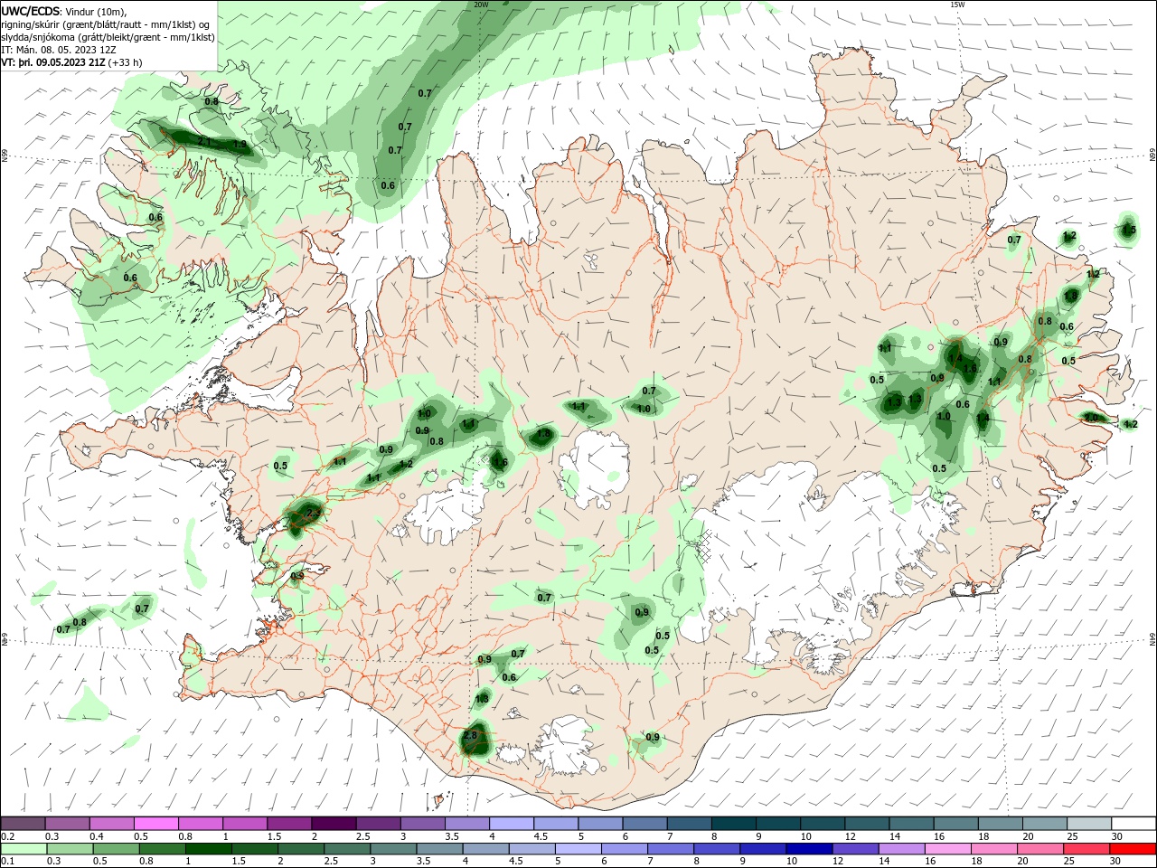Image resolution: width=1157 pixels, height=868 pixels.
Task: Select the 'VT: þri. 09.05.2023 21Z (+33 h)' line
Action: click(x=71, y=62)
